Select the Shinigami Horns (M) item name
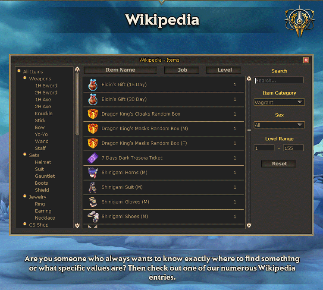The height and width of the screenshot is (290, 323). click(x=125, y=173)
